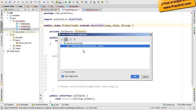Click the expand all icon in dialog
Screen dimensions: 196x110
[x=71, y=39]
